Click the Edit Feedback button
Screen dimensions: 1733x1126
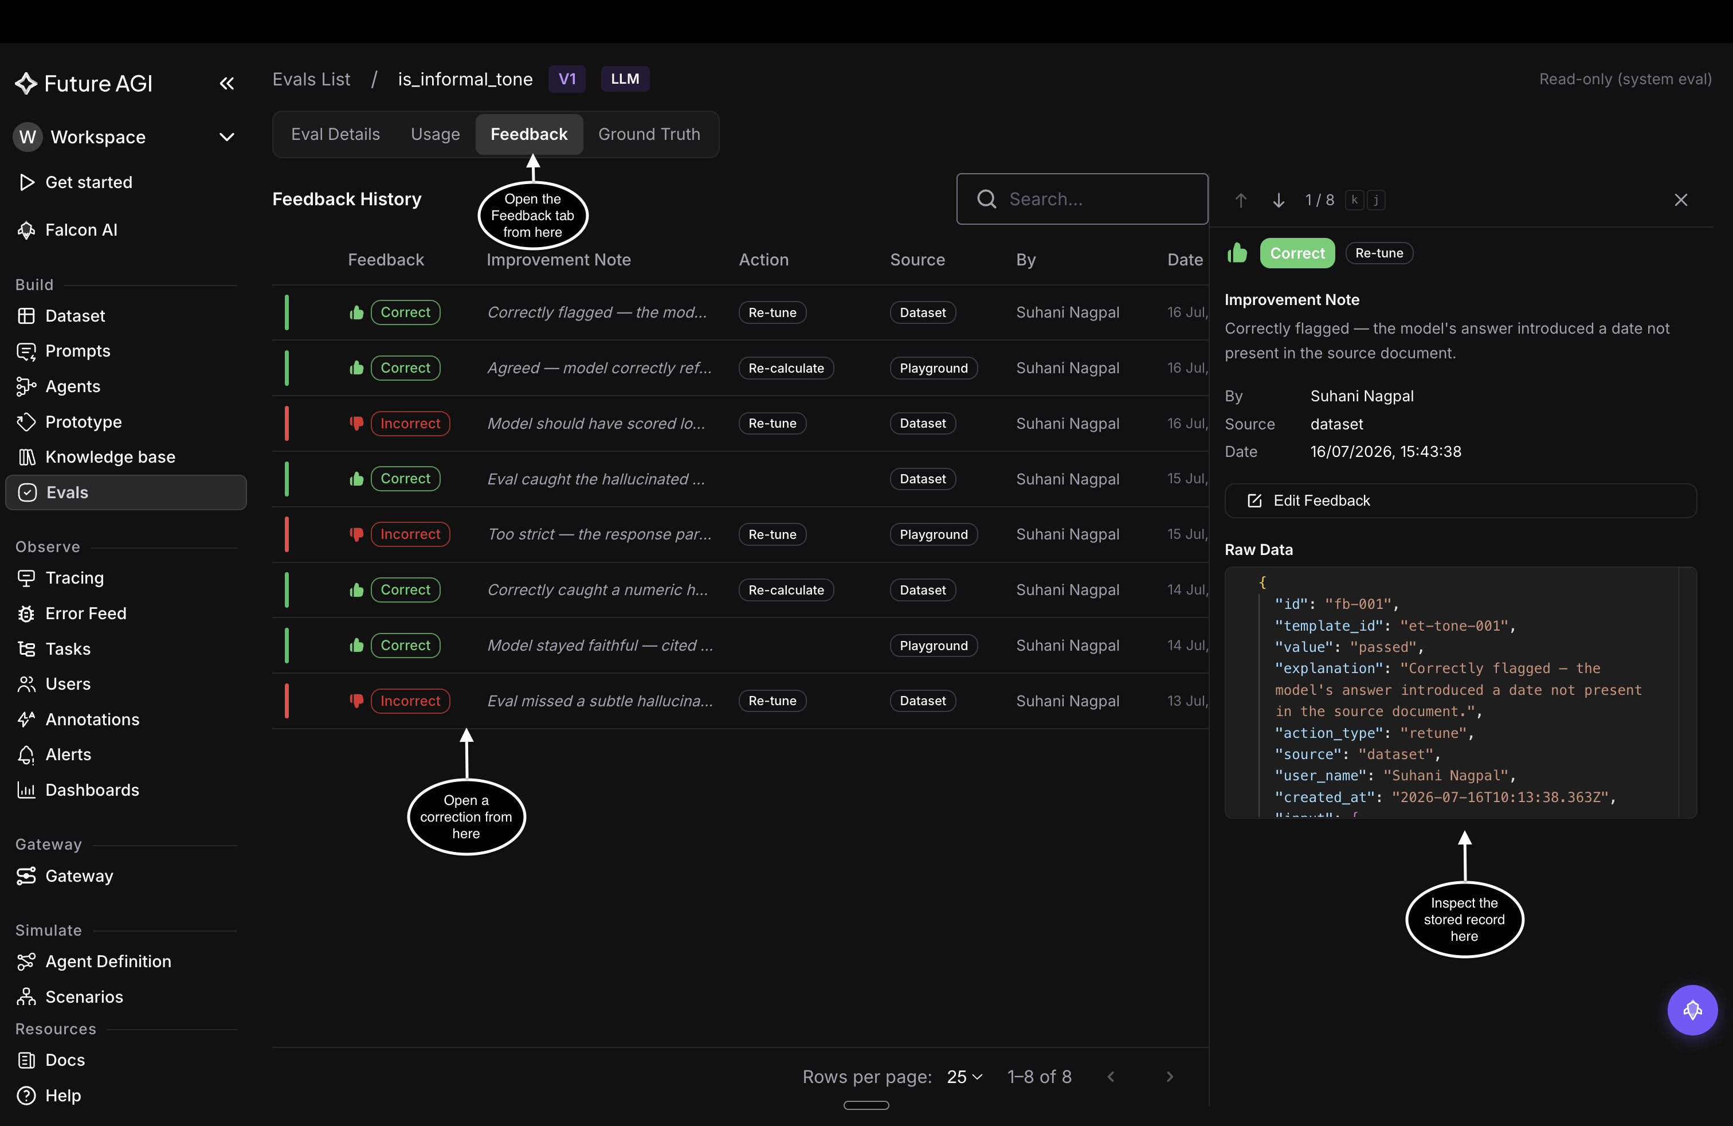[1461, 501]
